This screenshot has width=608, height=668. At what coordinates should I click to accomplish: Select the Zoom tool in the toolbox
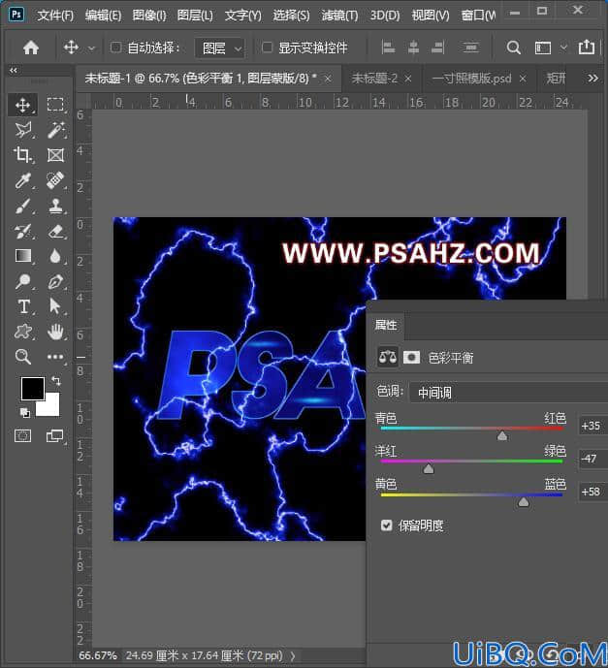coord(22,357)
